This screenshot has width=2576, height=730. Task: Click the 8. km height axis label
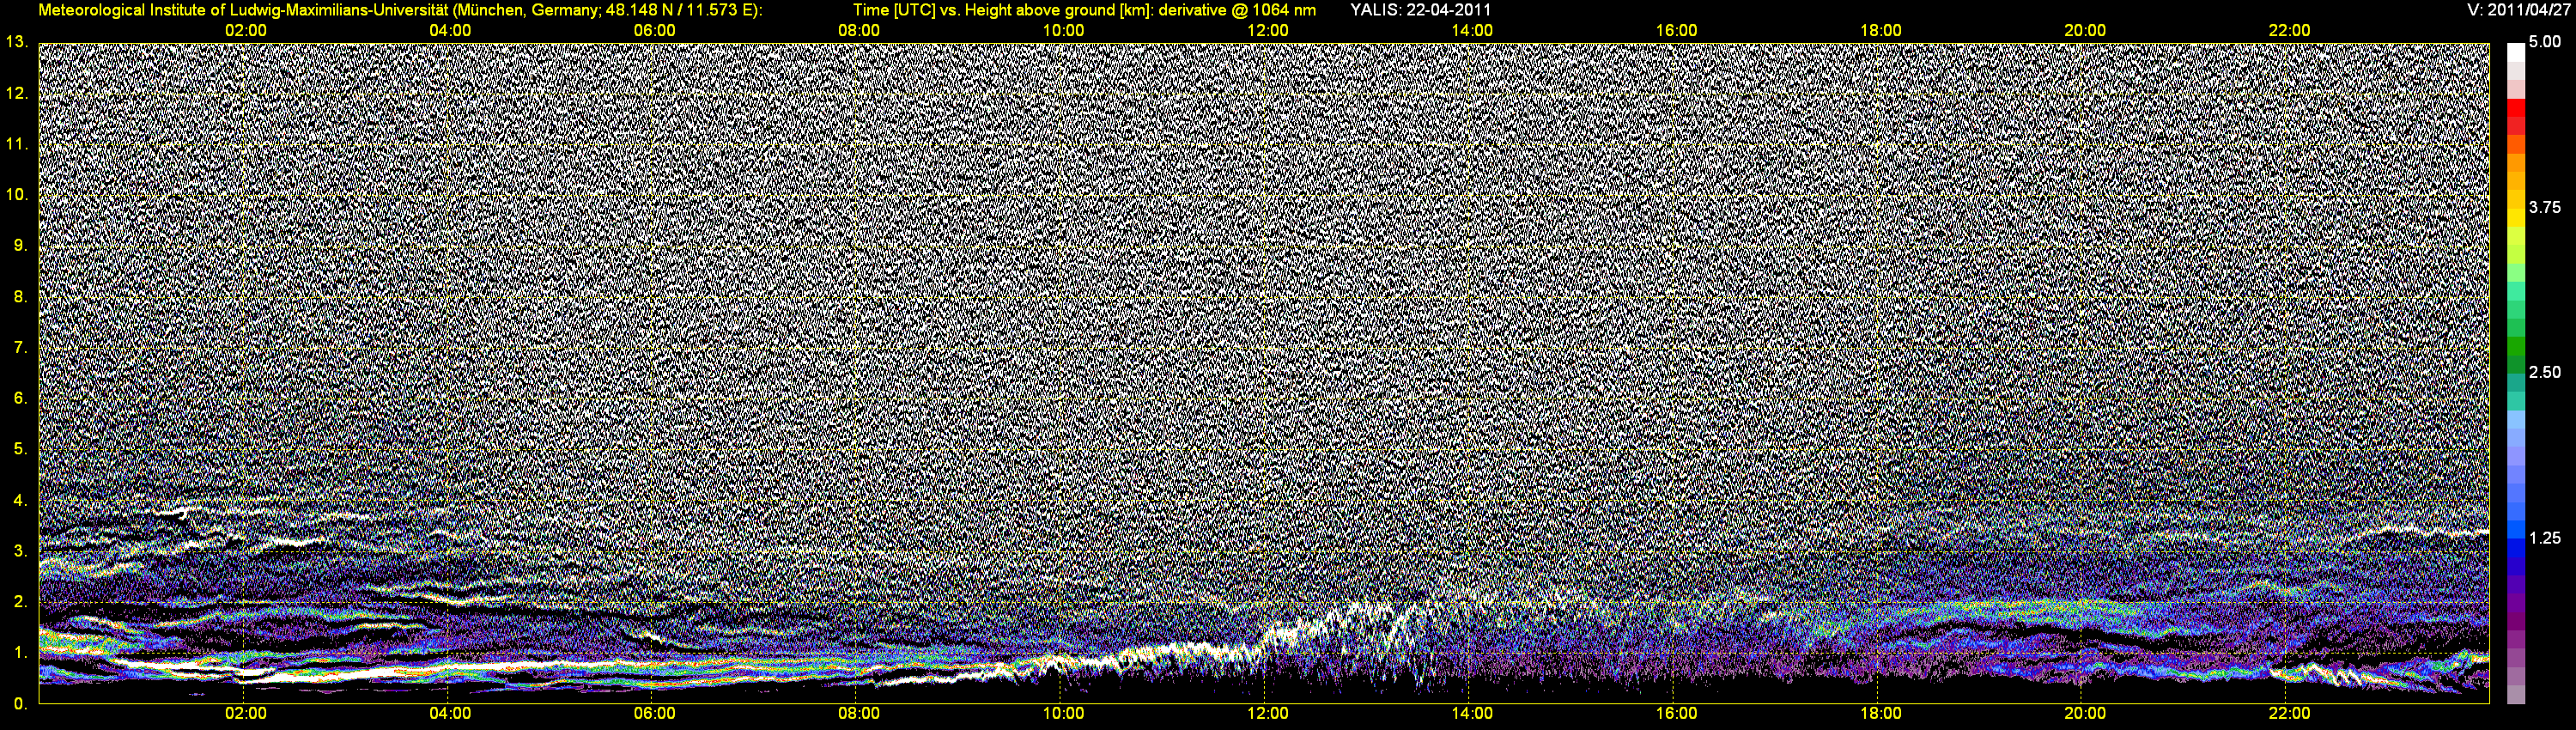[x=21, y=297]
